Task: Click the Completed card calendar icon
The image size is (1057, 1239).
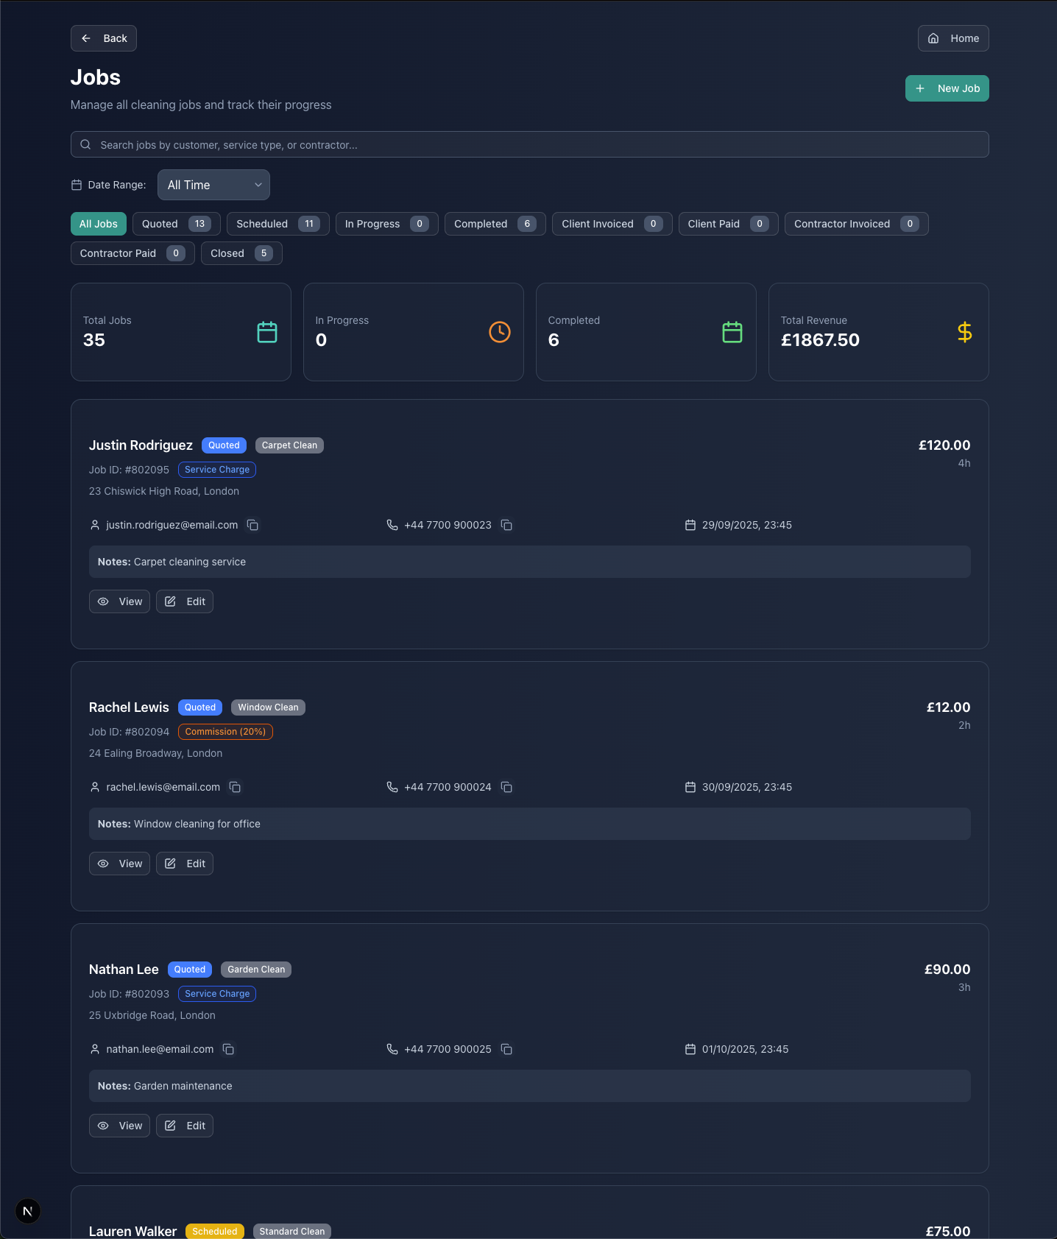Action: (732, 332)
